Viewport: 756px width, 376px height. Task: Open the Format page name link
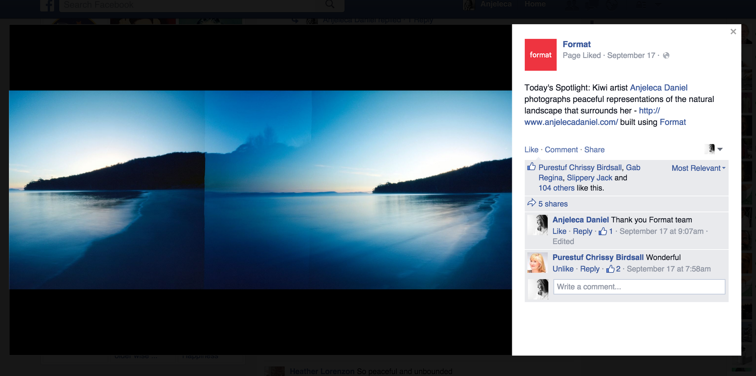(x=577, y=44)
